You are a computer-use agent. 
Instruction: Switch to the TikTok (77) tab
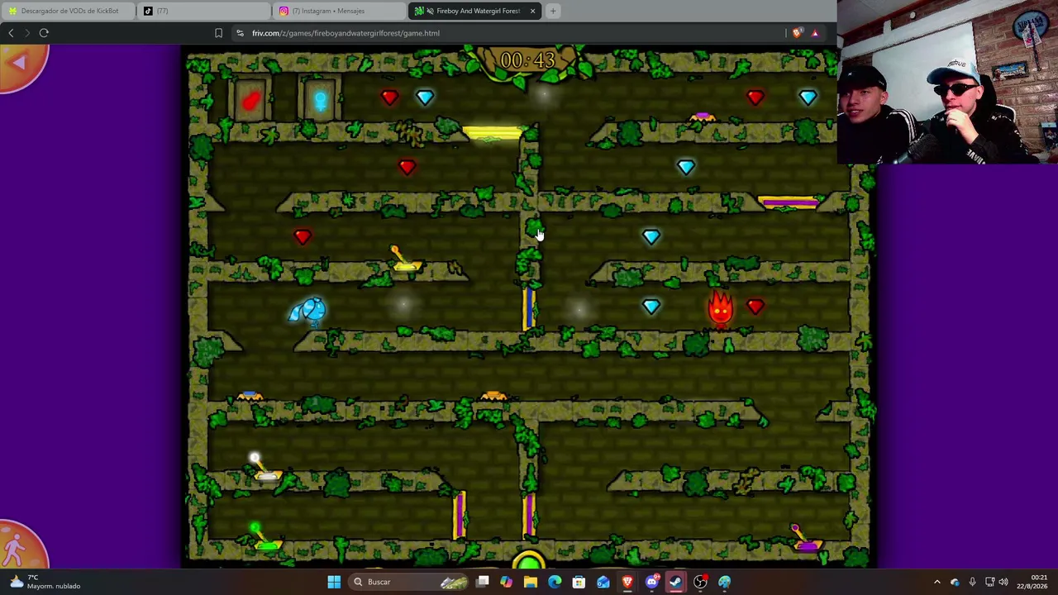pos(203,11)
